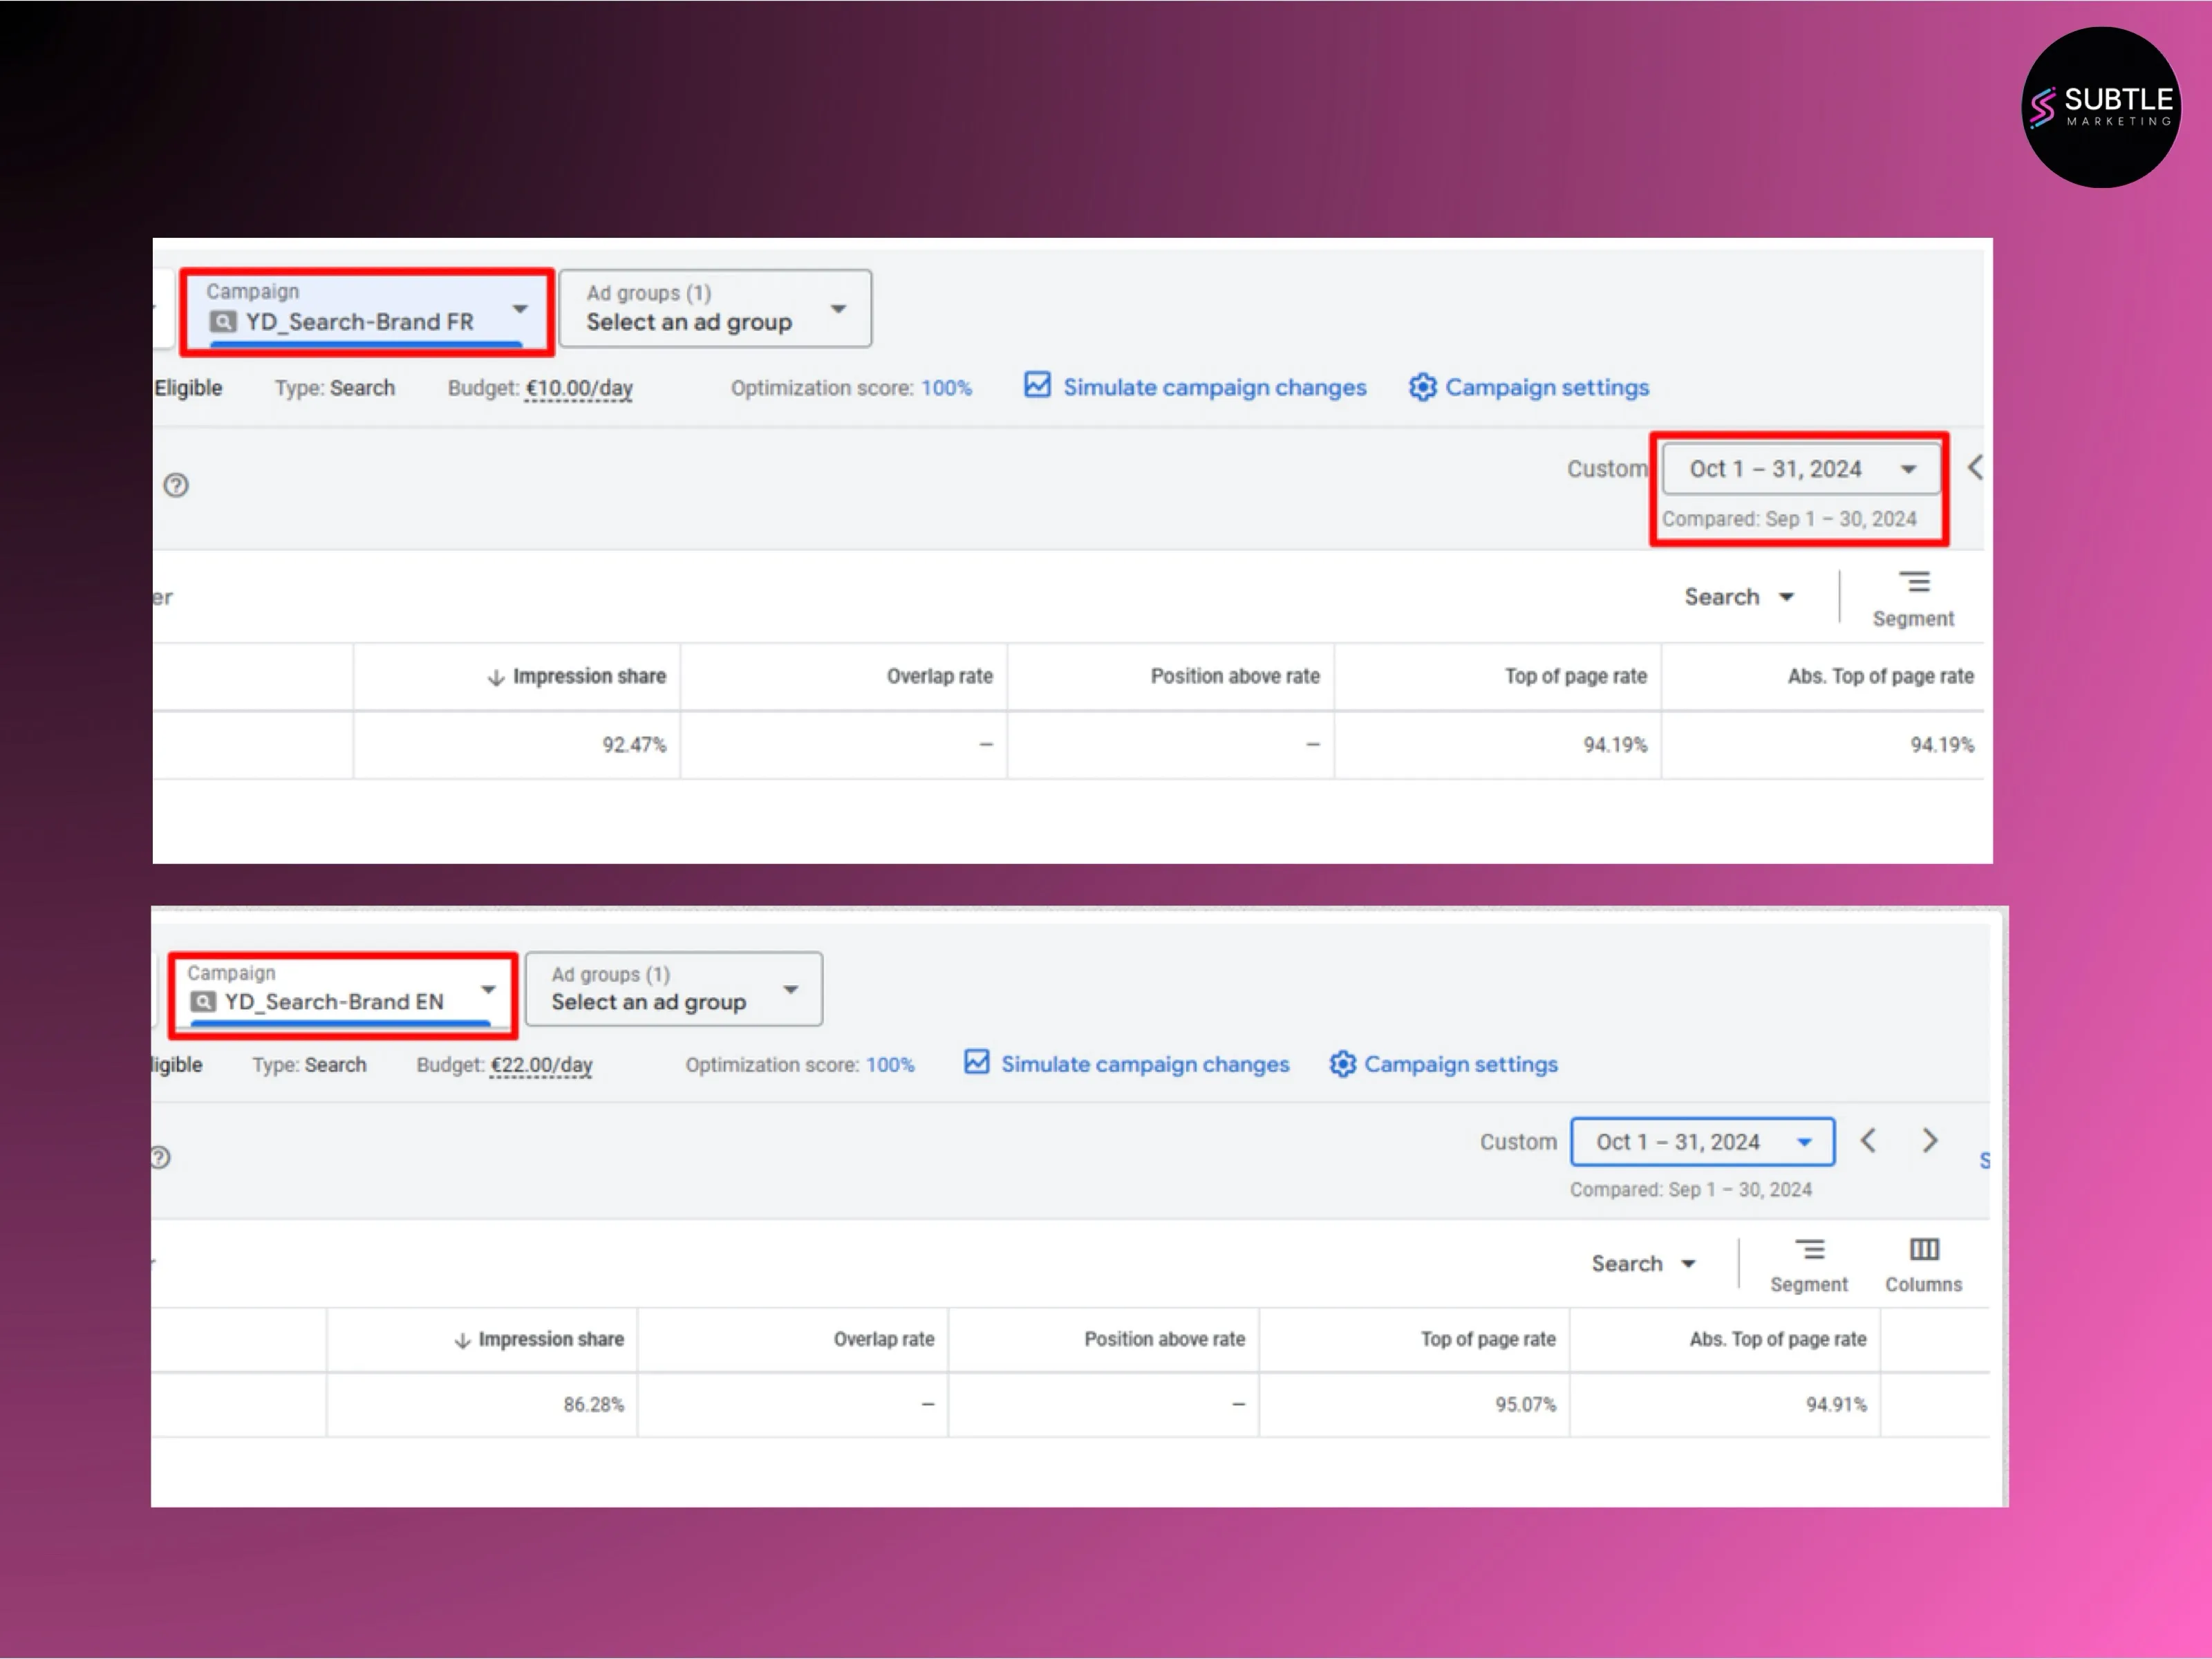Viewport: 2212px width, 1659px height.
Task: Click the €10.00/day budget value
Action: [x=579, y=388]
